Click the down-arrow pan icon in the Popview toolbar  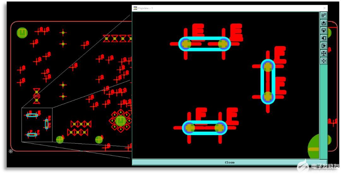[x=324, y=30]
